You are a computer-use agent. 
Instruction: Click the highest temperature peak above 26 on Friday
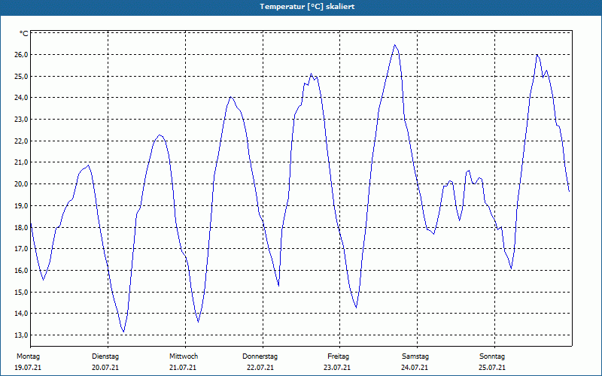(394, 45)
